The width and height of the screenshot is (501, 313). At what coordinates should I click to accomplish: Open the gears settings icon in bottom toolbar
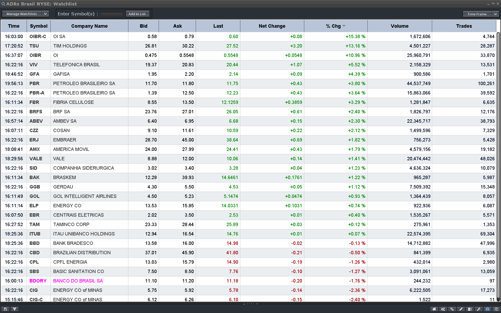443,309
